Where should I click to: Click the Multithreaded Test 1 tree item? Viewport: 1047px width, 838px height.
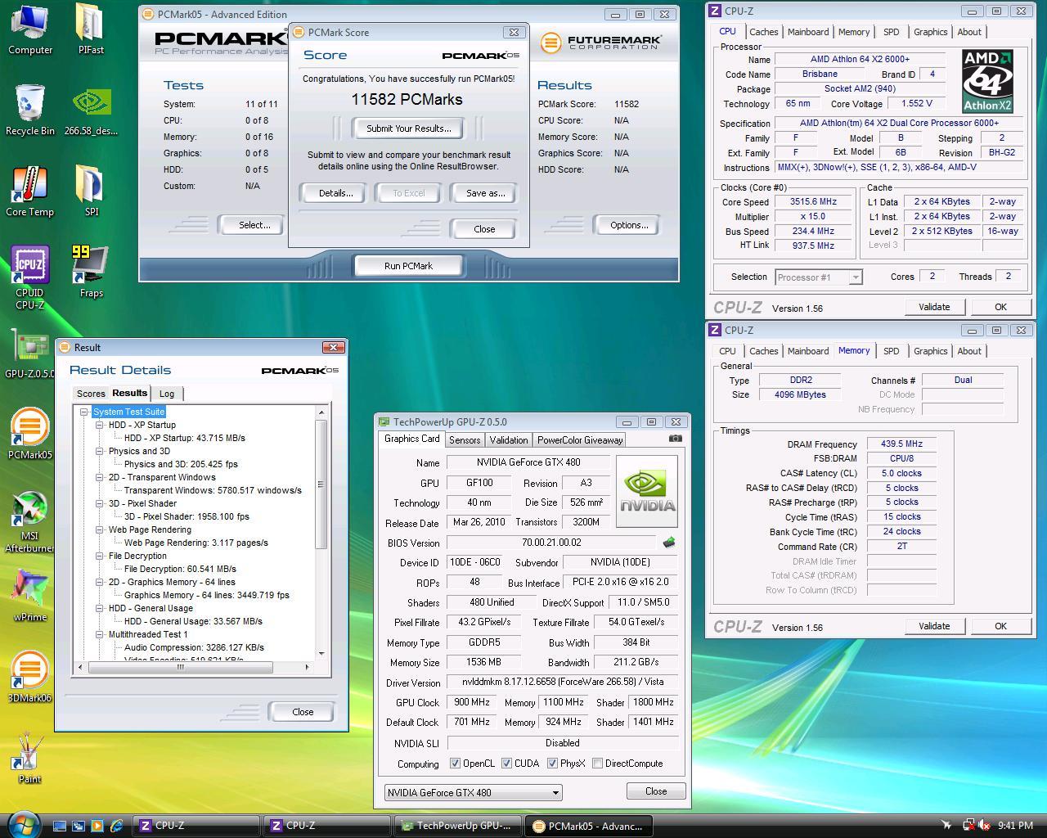pyautogui.click(x=148, y=634)
